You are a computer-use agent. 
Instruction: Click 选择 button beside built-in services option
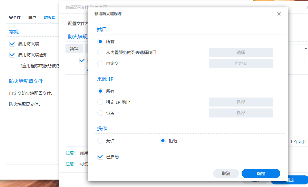click(x=241, y=52)
